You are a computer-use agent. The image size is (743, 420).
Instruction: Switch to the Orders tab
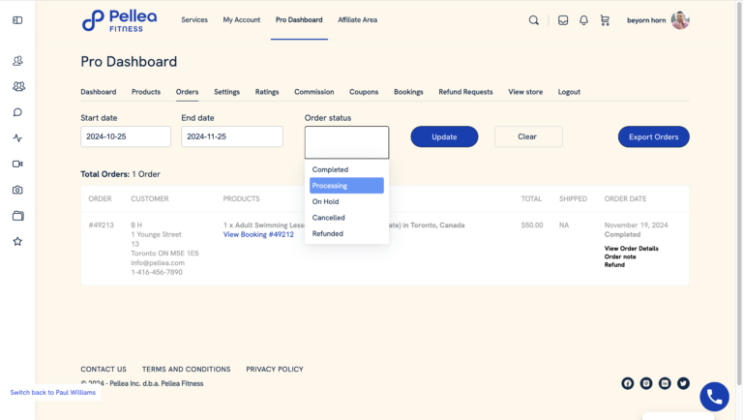pos(187,92)
